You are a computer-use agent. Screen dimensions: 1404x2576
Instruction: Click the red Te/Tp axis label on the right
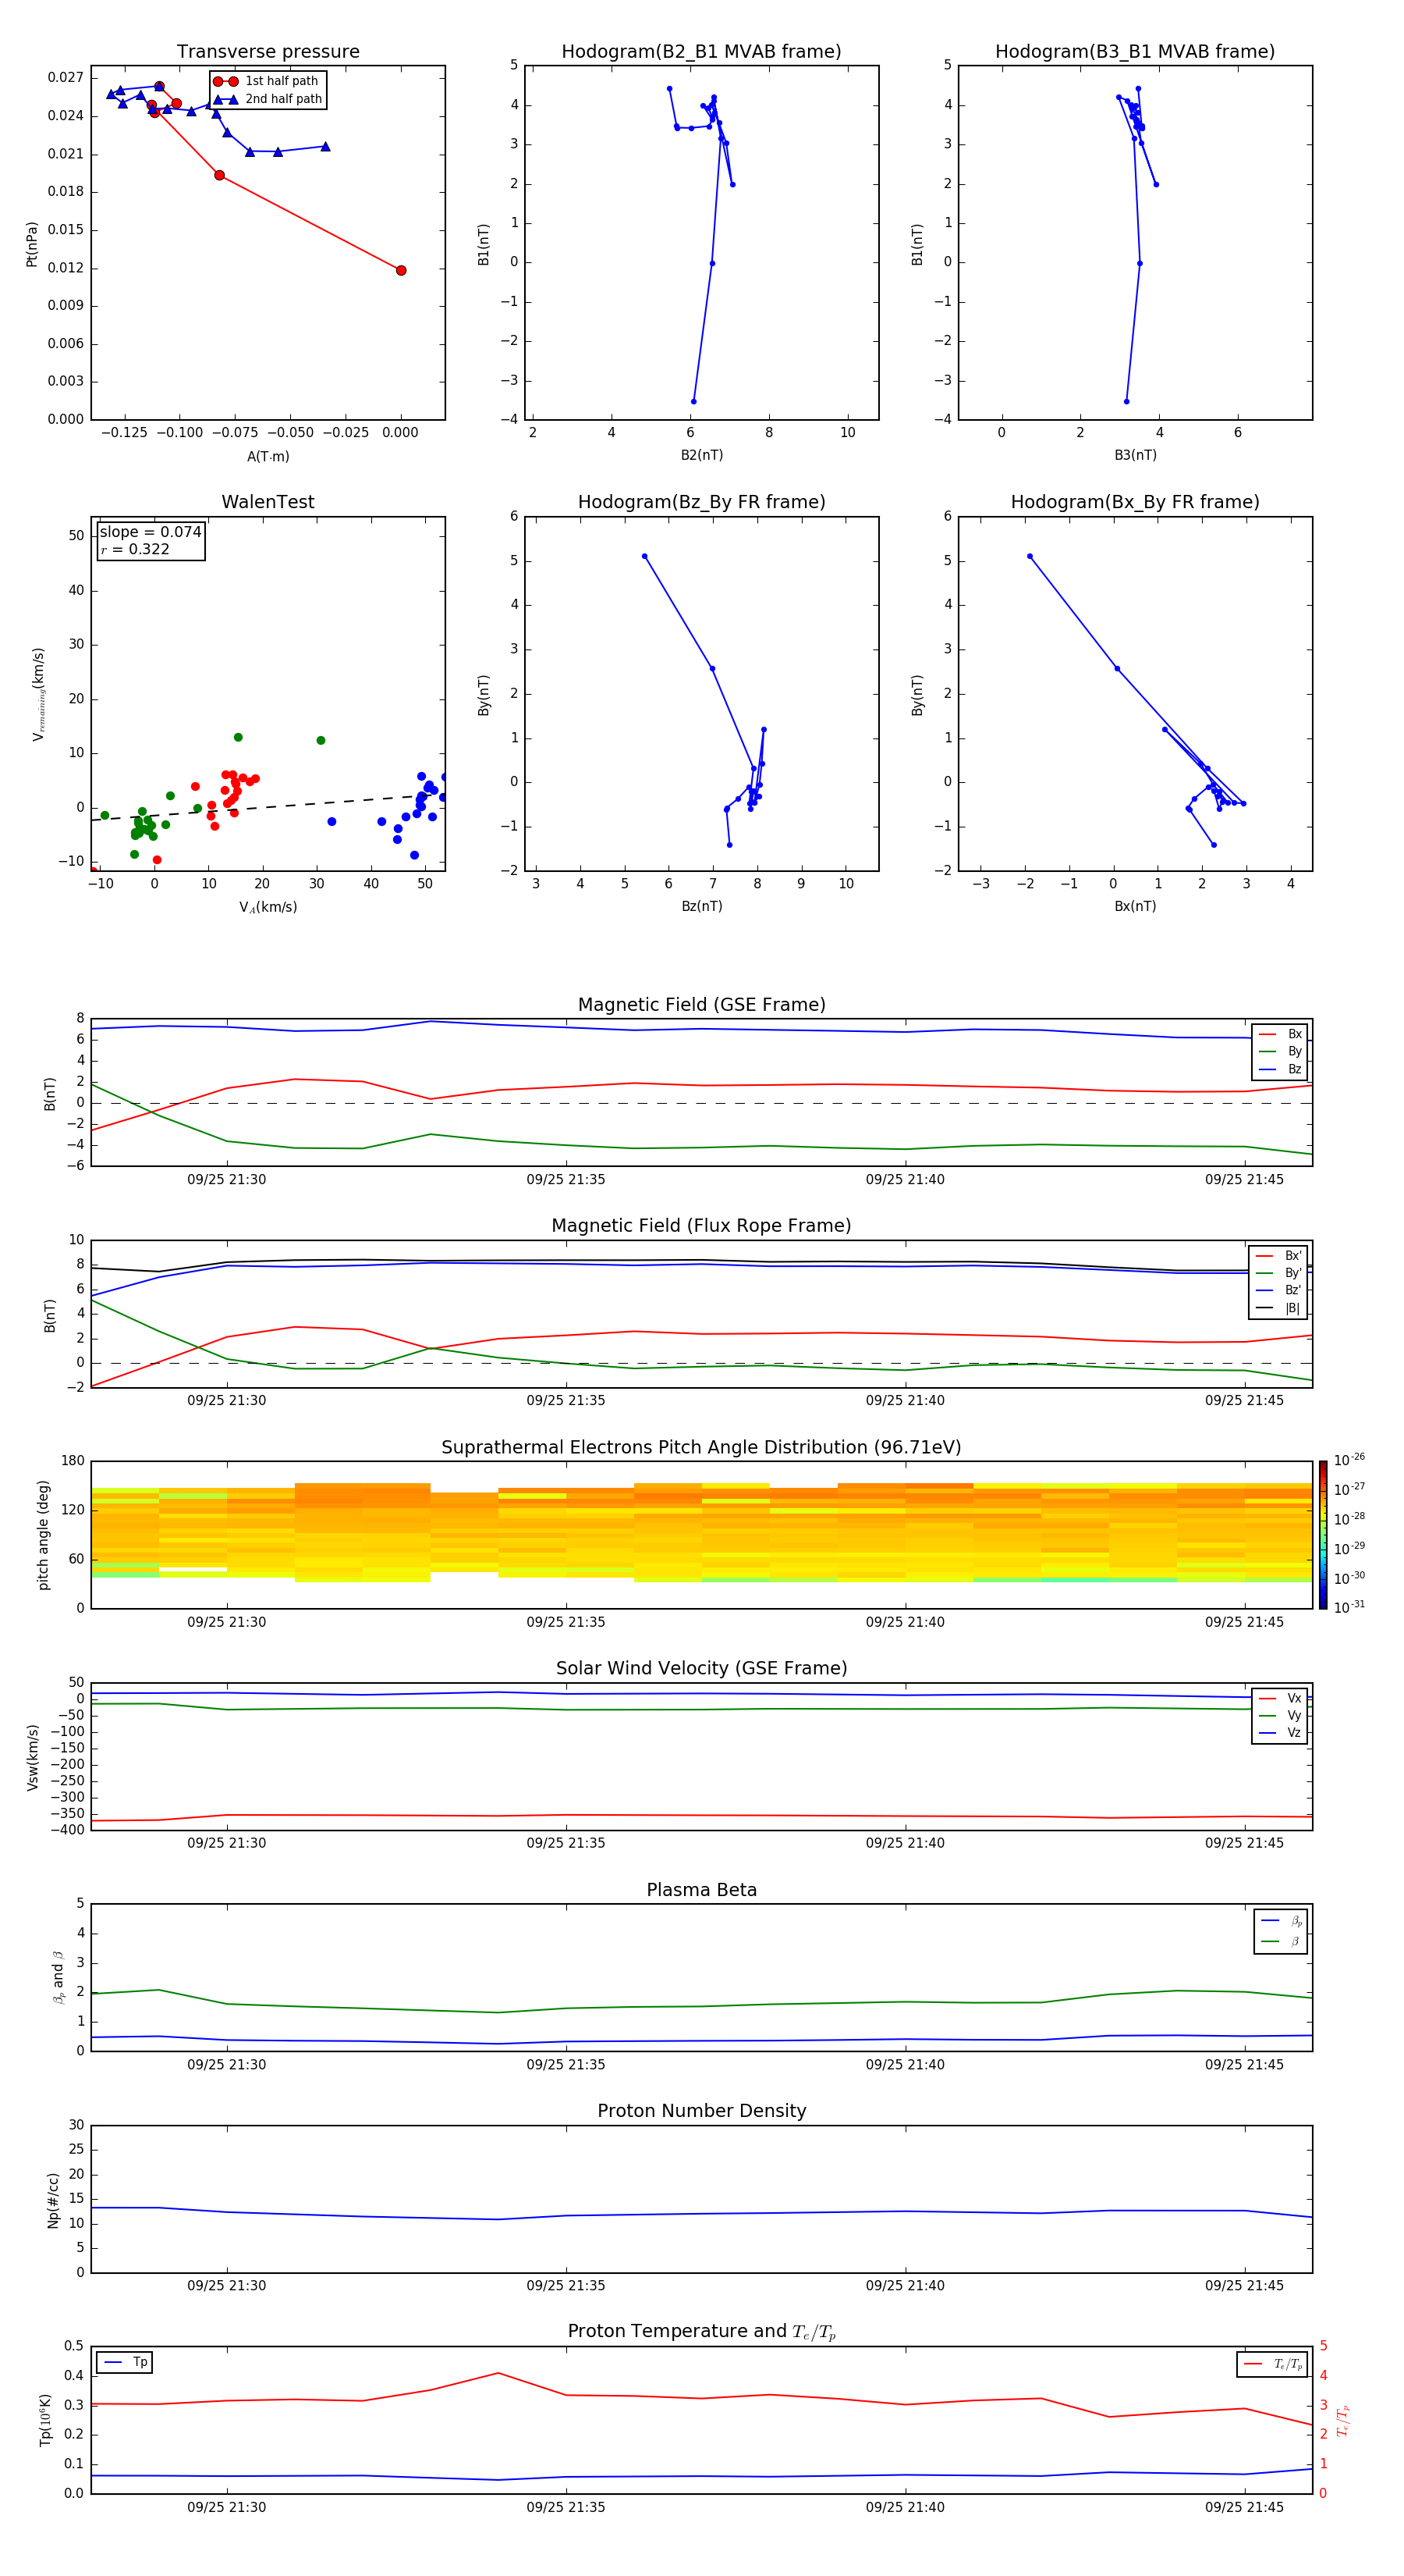[1342, 2420]
